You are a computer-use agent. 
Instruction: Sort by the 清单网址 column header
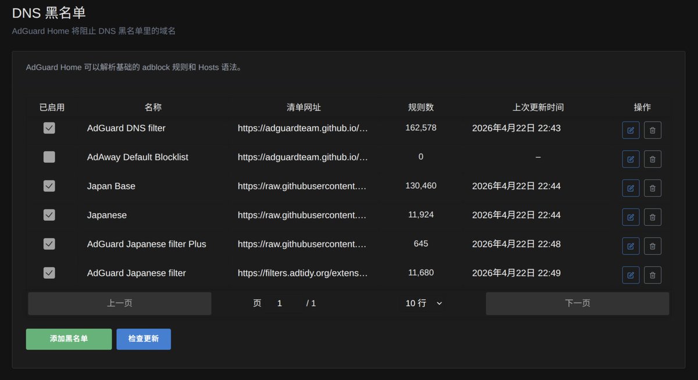coord(304,107)
